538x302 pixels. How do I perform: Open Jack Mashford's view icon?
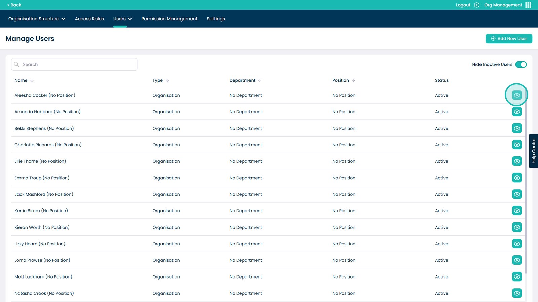516,194
